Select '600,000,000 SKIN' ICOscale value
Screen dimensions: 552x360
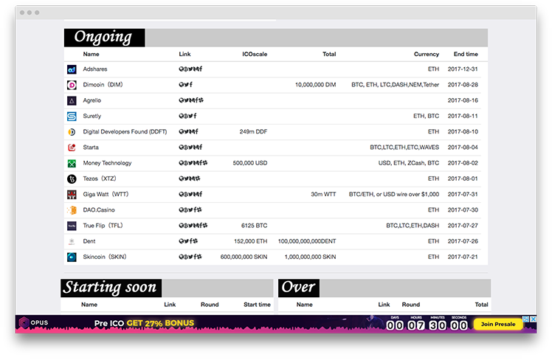pyautogui.click(x=244, y=257)
